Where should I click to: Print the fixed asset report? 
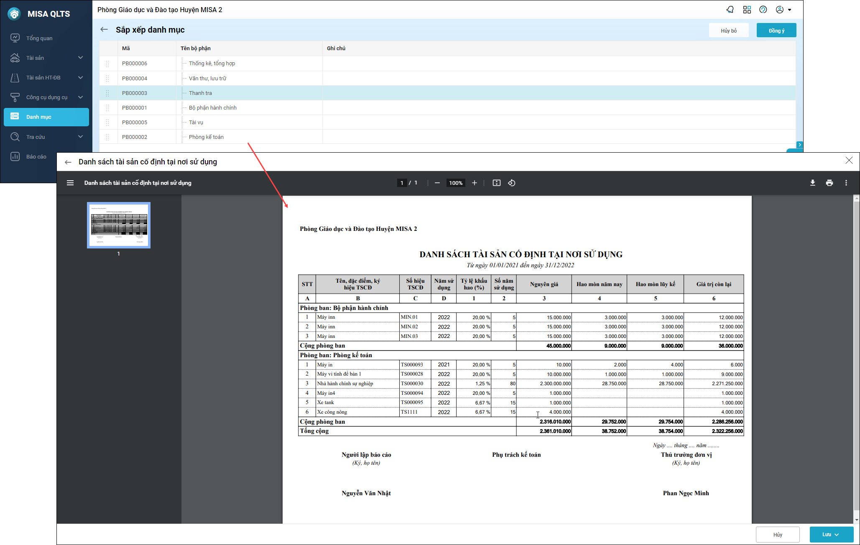coord(829,183)
